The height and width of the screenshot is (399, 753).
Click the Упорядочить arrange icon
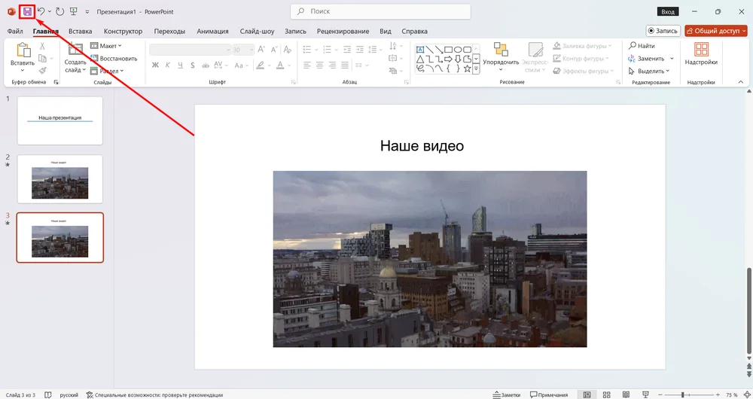[x=500, y=50]
